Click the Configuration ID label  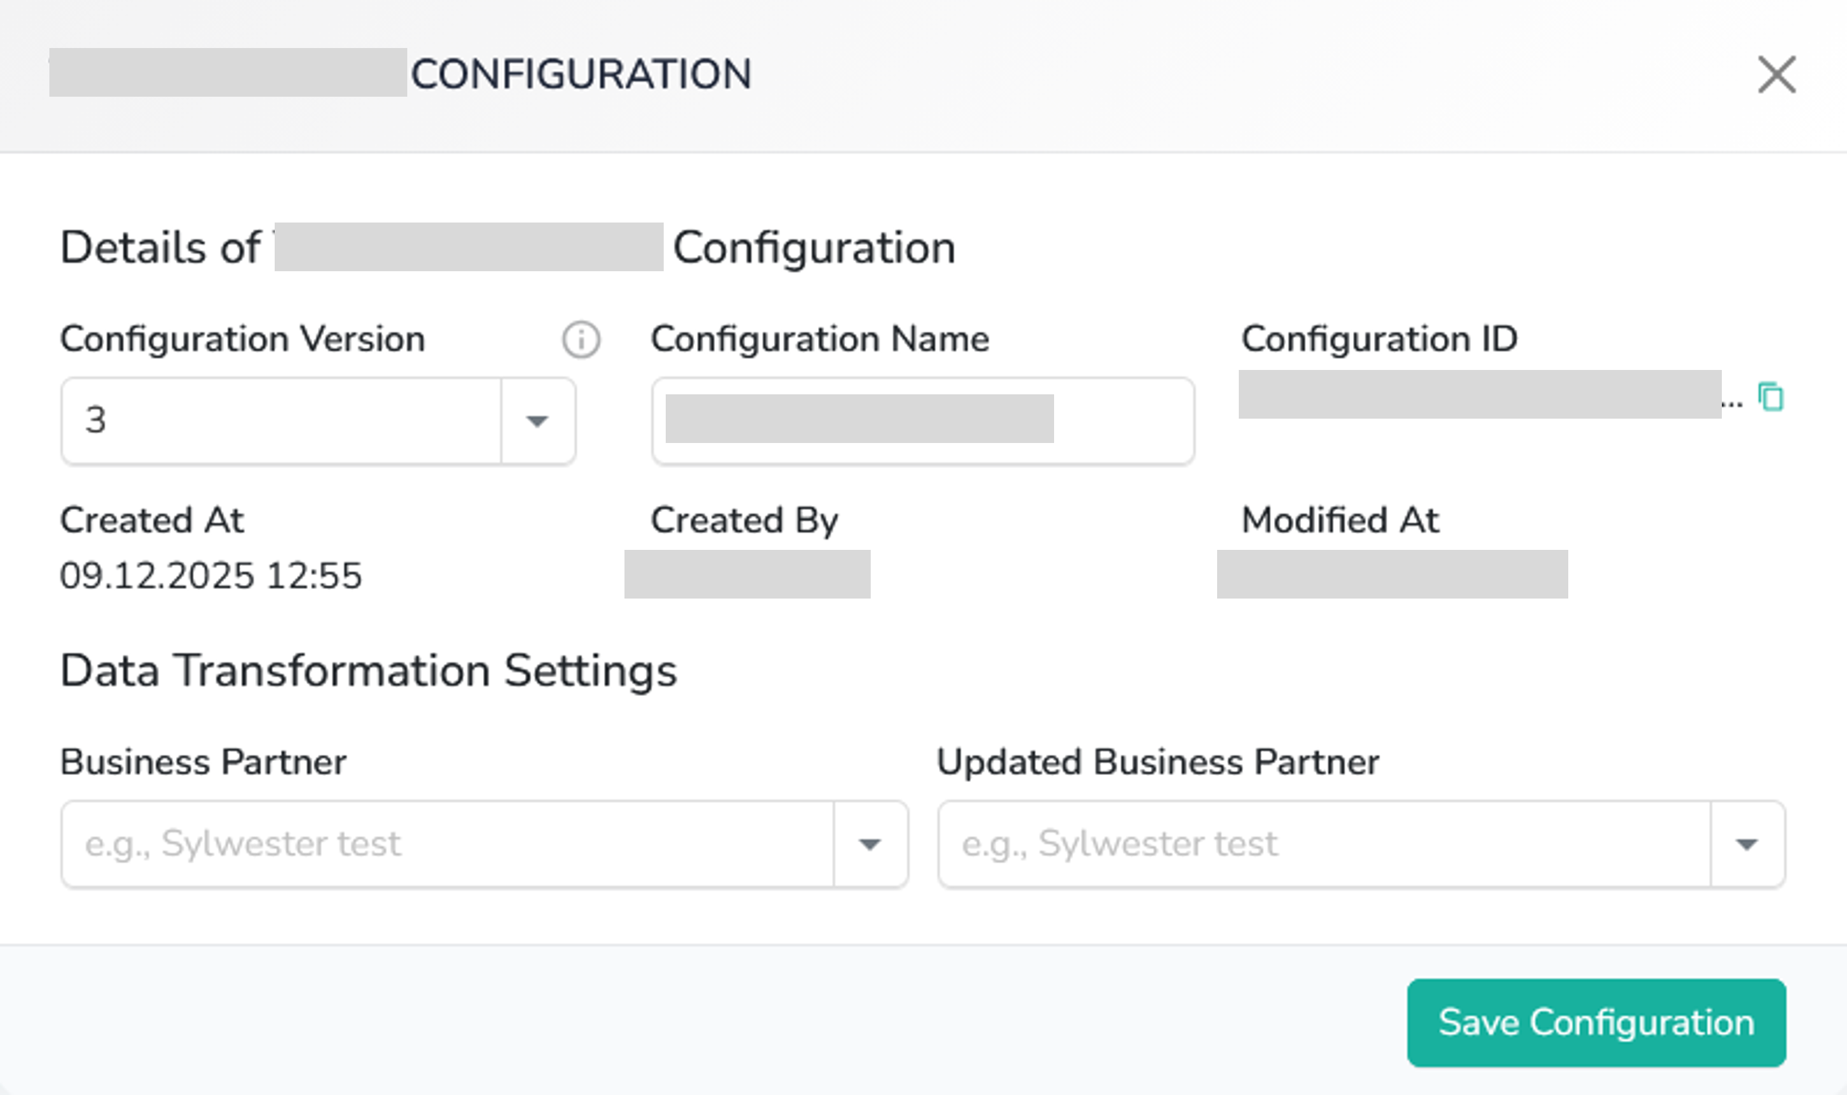[x=1378, y=340]
